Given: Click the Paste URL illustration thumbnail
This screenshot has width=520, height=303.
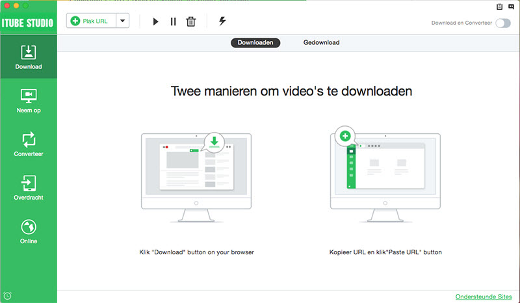Looking at the screenshot, I should [x=385, y=174].
